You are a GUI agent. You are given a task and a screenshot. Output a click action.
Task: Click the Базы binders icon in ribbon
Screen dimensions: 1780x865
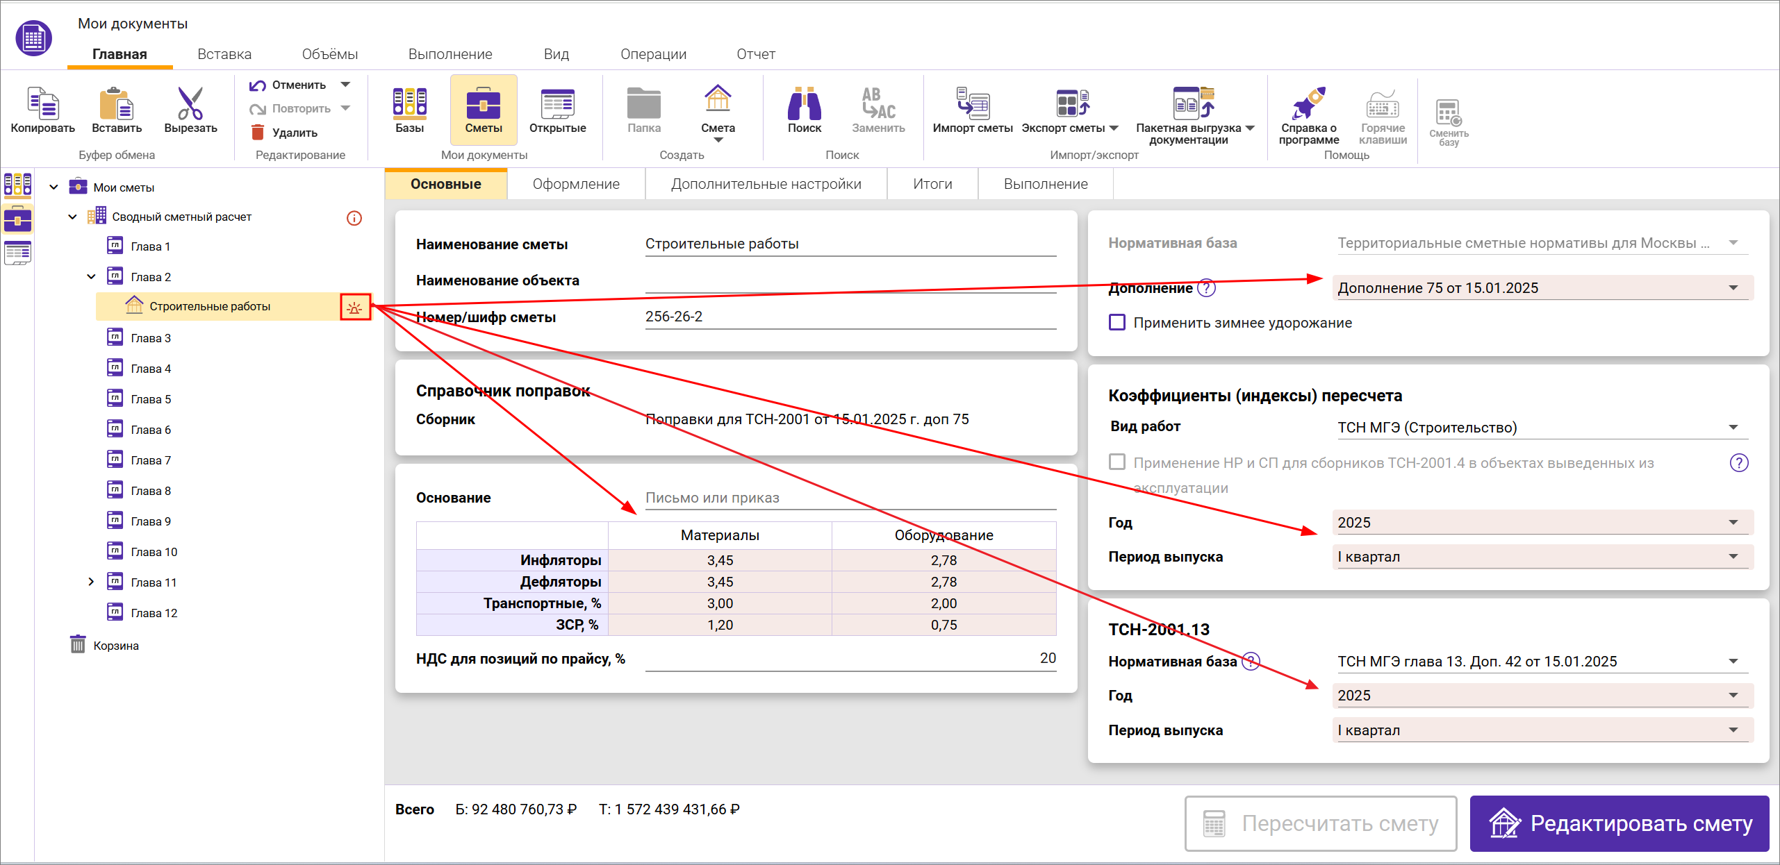[409, 104]
